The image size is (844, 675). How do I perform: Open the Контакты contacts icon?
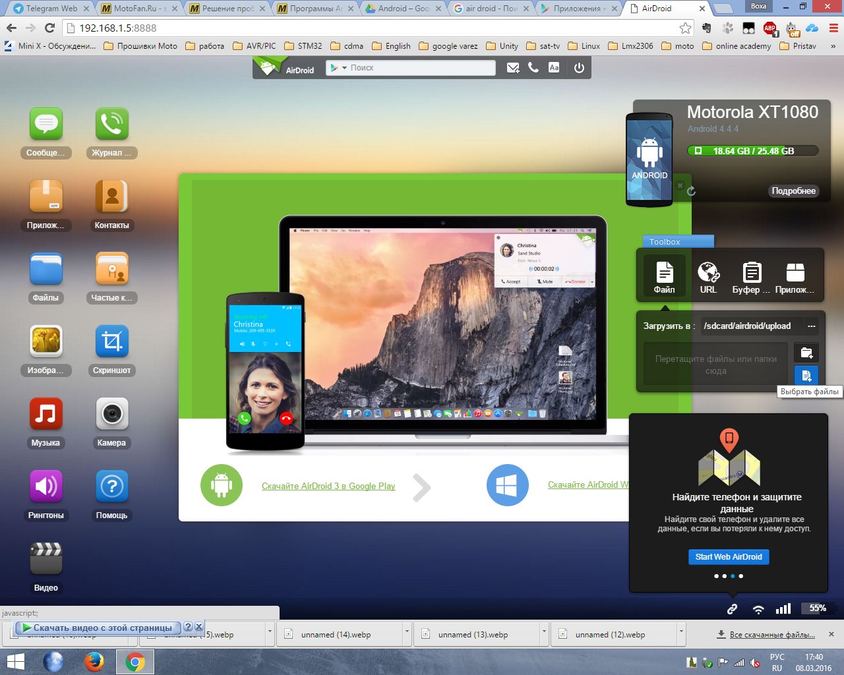pyautogui.click(x=111, y=197)
